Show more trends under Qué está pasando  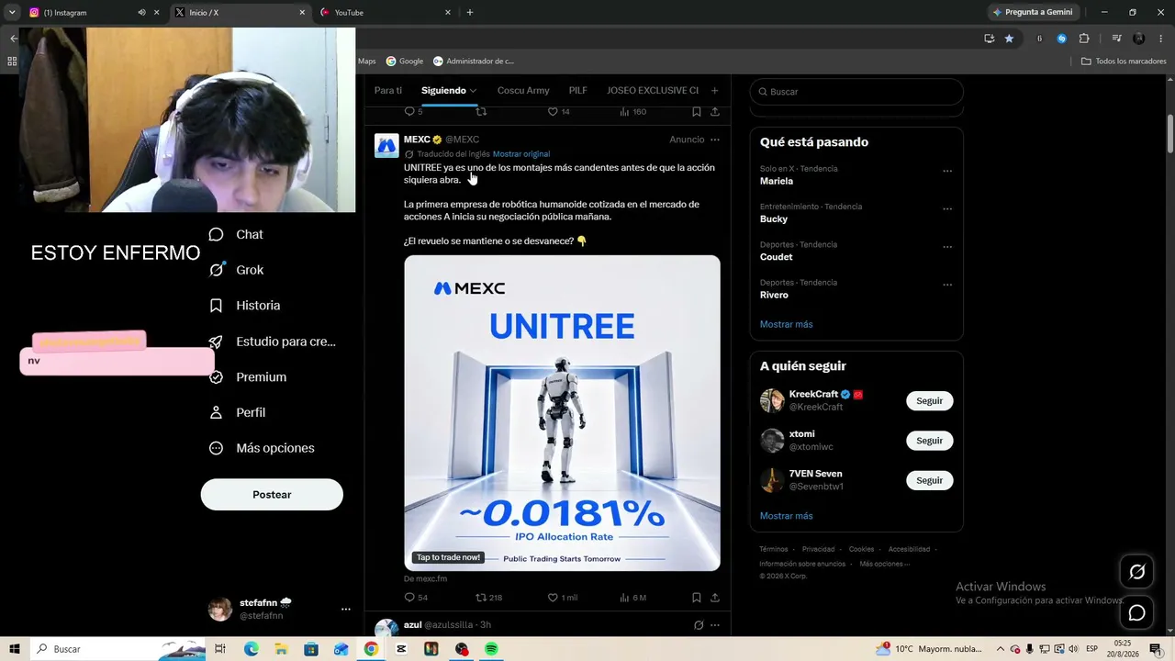pos(787,324)
